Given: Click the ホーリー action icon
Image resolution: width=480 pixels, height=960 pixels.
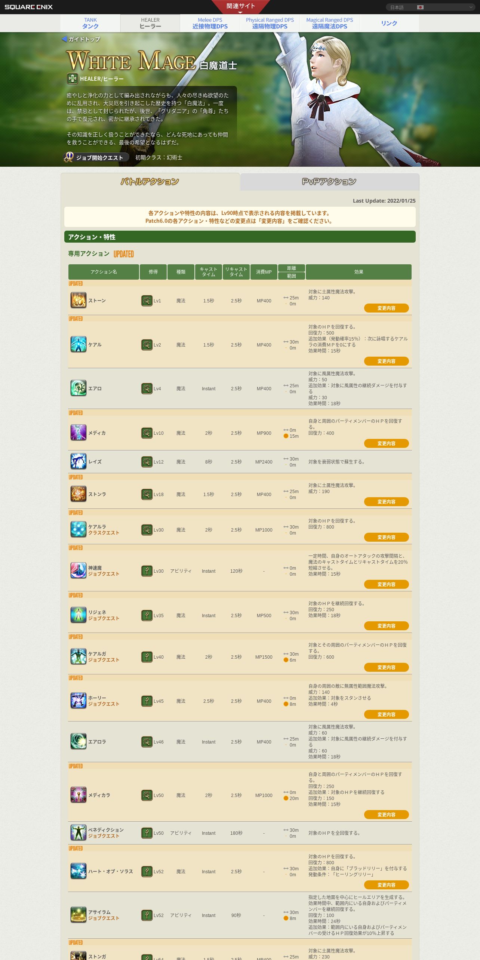Looking at the screenshot, I should coord(78,701).
